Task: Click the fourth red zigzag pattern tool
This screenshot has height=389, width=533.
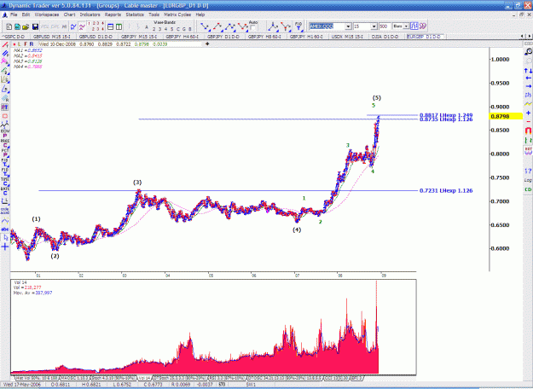Action: (x=243, y=26)
